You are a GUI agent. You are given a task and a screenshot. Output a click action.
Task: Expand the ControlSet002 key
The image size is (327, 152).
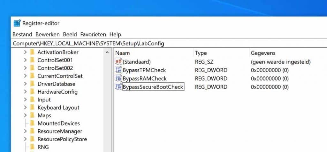click(x=26, y=68)
